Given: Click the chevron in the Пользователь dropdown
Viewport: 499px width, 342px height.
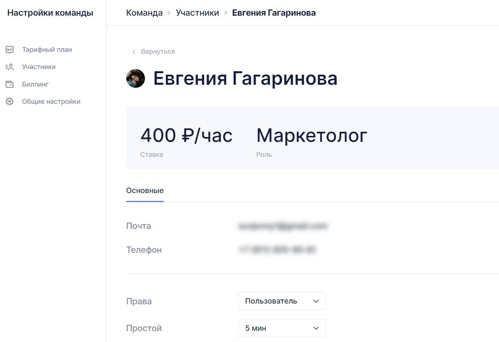Looking at the screenshot, I should click(316, 301).
